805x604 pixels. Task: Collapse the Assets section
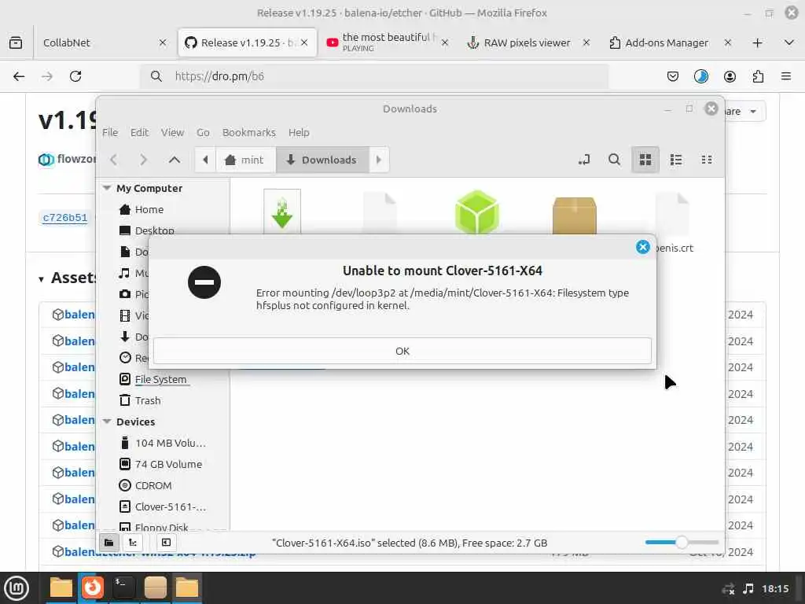41,279
